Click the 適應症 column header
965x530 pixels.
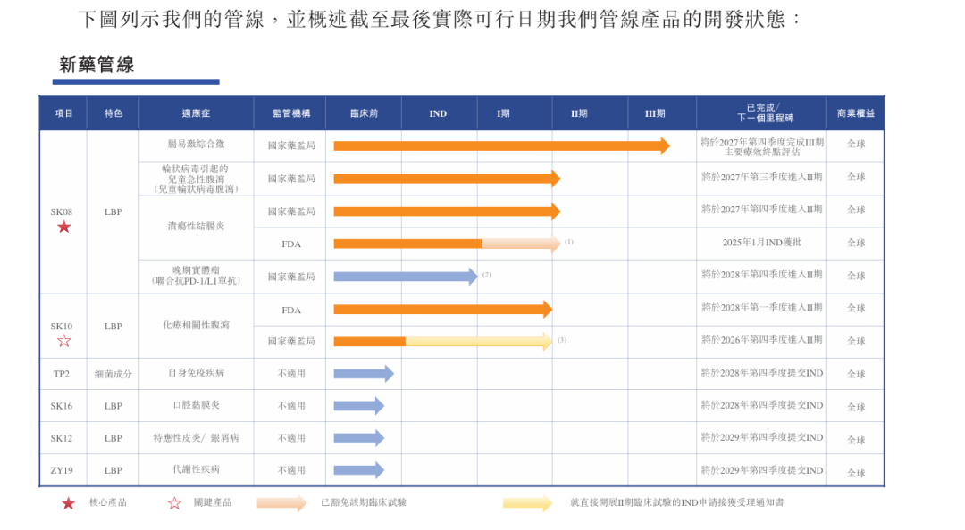coord(197,113)
